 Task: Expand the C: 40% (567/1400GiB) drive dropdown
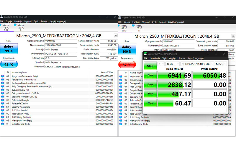[x=196, y=64]
